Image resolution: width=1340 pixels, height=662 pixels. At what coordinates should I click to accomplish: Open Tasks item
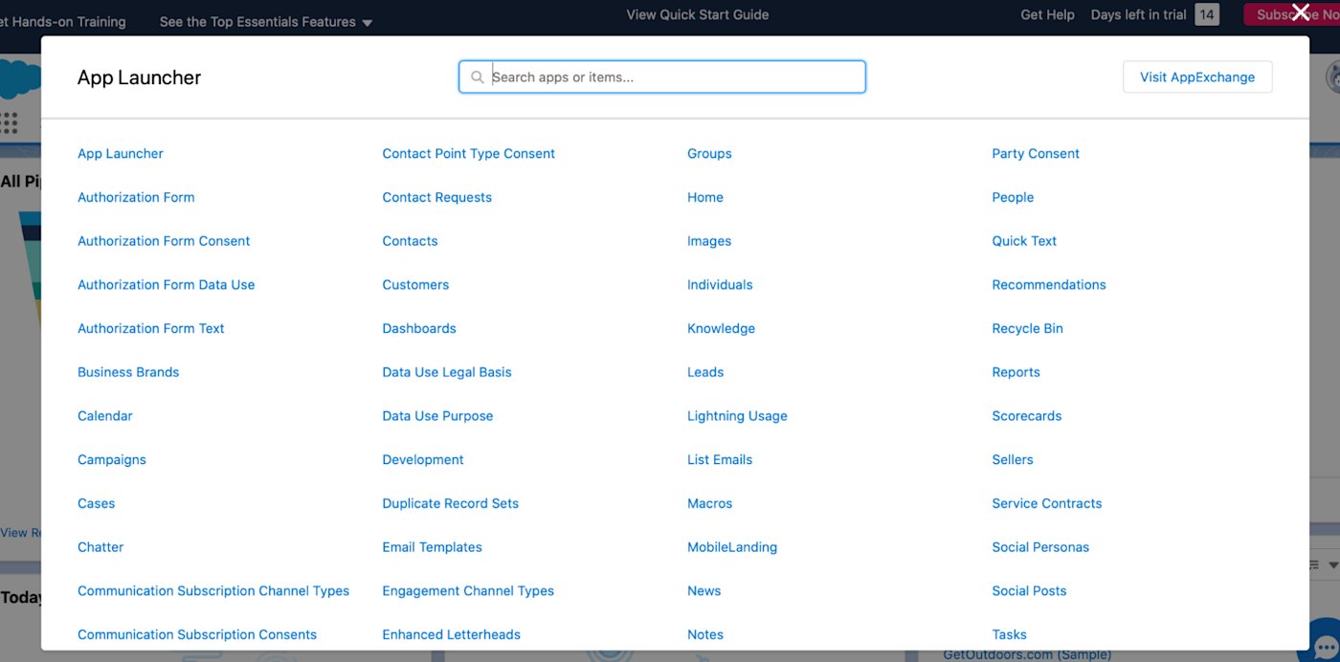point(1009,634)
